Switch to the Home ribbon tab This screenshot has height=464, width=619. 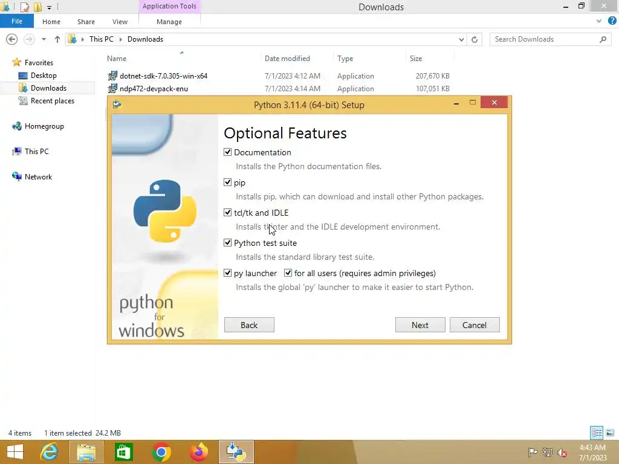coord(51,22)
